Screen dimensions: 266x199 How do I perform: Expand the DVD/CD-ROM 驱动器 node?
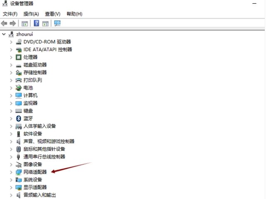point(11,42)
